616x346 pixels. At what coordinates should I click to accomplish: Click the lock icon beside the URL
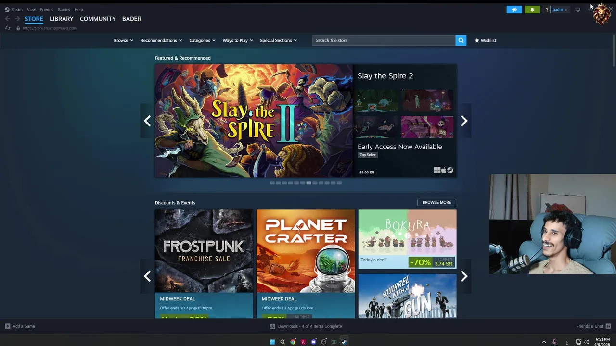[18, 28]
